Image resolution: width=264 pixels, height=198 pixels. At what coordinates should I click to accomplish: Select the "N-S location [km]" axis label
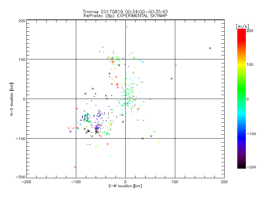pyautogui.click(x=12, y=99)
